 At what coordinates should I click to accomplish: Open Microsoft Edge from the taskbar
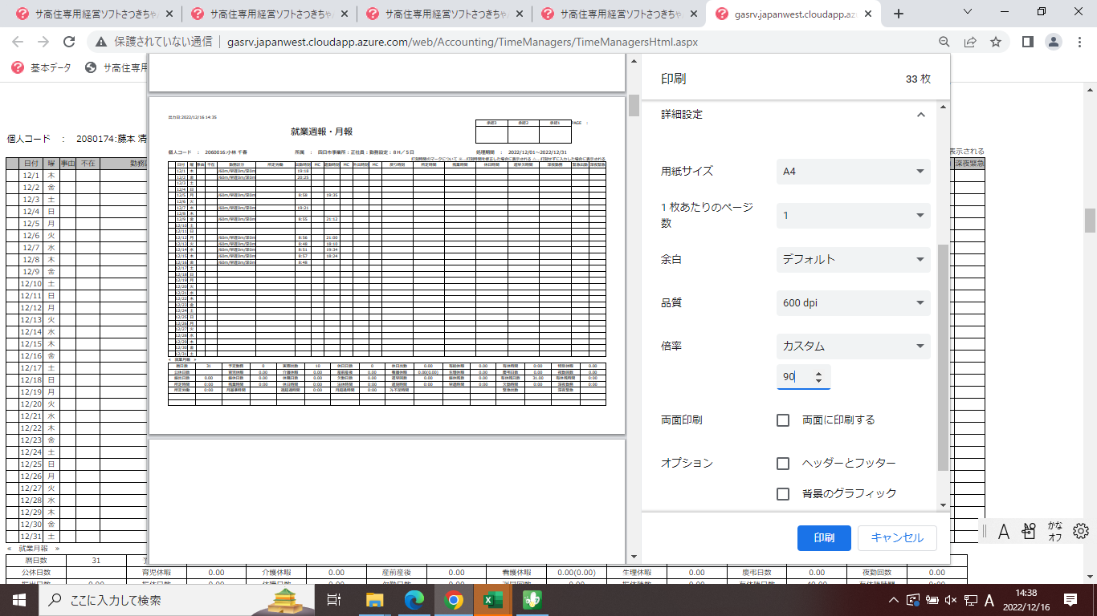414,599
